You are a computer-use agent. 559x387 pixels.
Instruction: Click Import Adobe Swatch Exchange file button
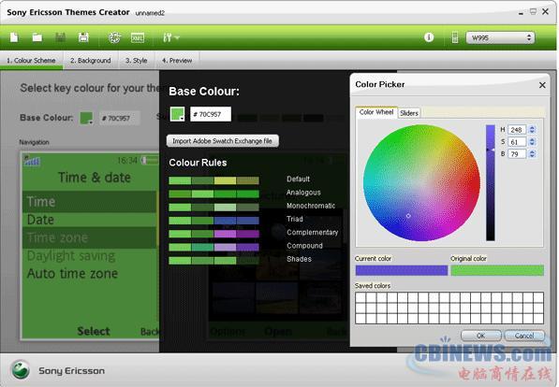[x=223, y=141]
